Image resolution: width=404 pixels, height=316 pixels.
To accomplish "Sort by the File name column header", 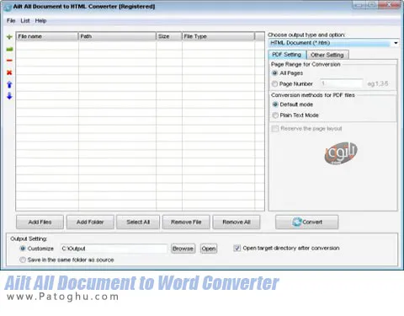I will pyautogui.click(x=47, y=36).
